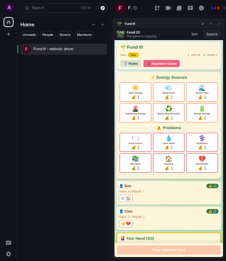Screen dimensions: 226x261
Task: Create a new space with sidebar plus
Action: pyautogui.click(x=9, y=34)
